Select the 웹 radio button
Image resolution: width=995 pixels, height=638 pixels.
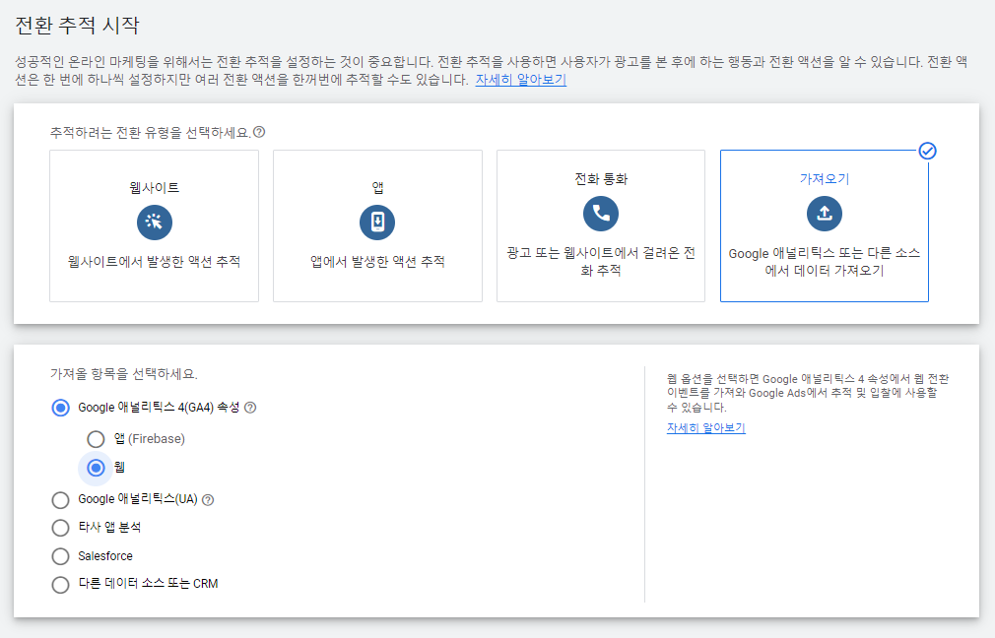[96, 468]
